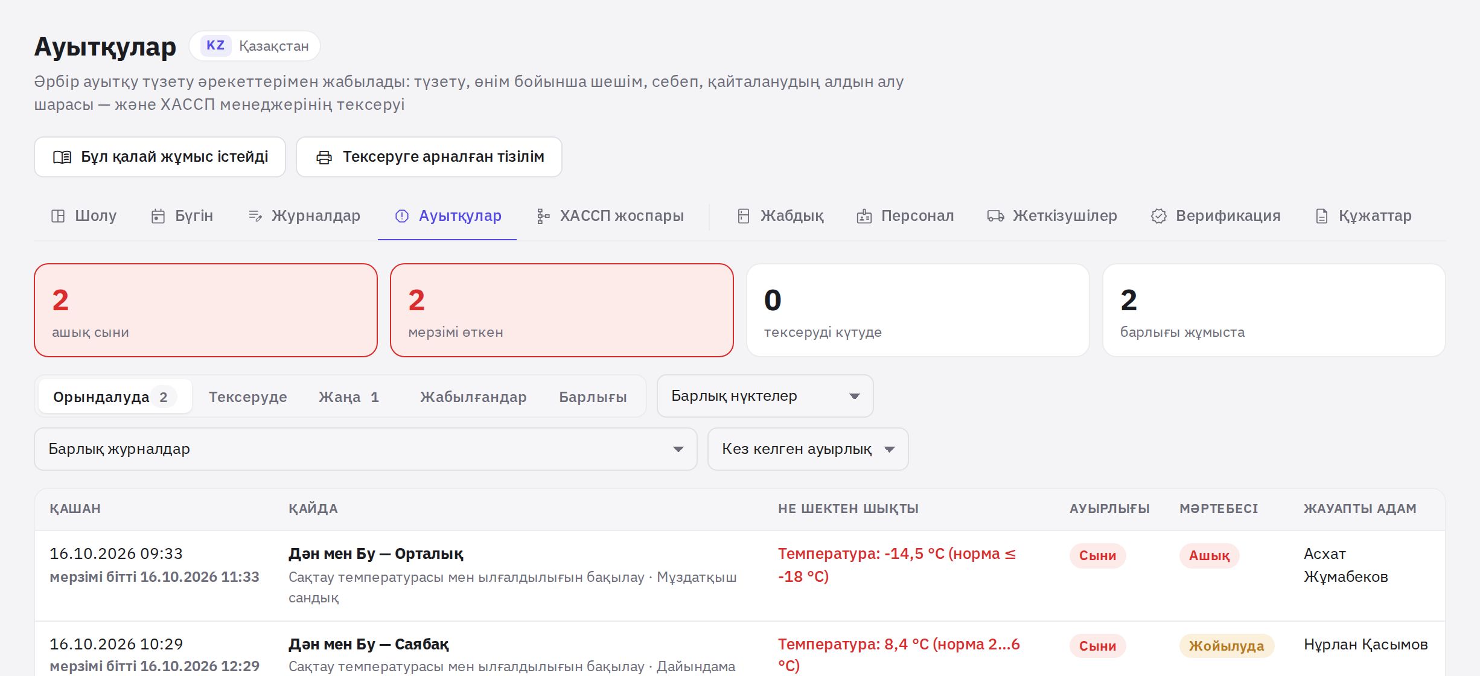Open the ХАССП жоспары tab

[x=610, y=216]
